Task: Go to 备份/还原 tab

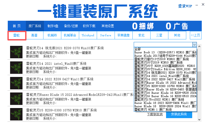Action: click(x=71, y=26)
